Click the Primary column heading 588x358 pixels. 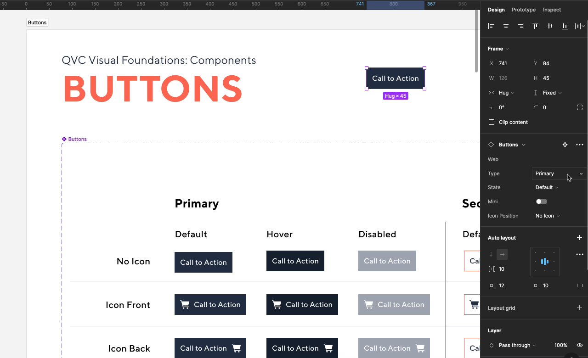[x=197, y=203]
